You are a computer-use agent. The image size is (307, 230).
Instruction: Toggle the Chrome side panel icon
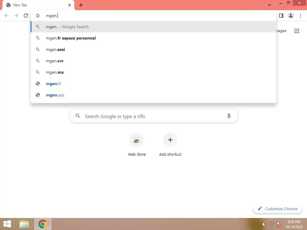pos(281,16)
